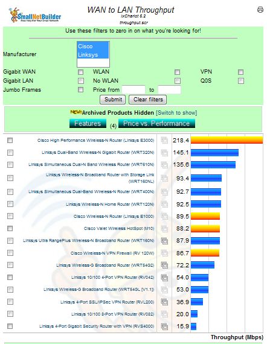Open details icon for WRT120N row
The width and height of the screenshot is (267, 344).
coord(164,204)
